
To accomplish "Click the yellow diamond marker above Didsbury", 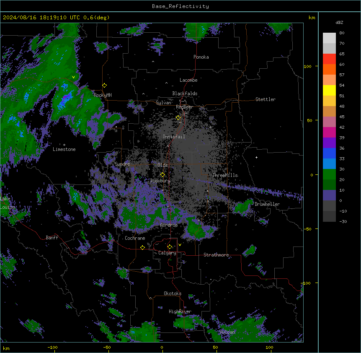I will click(162, 175).
